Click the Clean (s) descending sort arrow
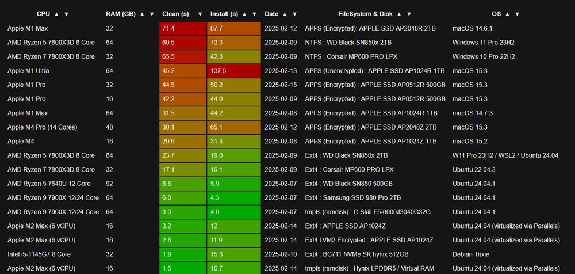Image resolution: width=575 pixels, height=274 pixels. pyautogui.click(x=200, y=14)
